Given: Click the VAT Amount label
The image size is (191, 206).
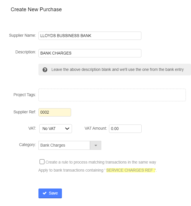Looking at the screenshot, I should coord(95,128).
